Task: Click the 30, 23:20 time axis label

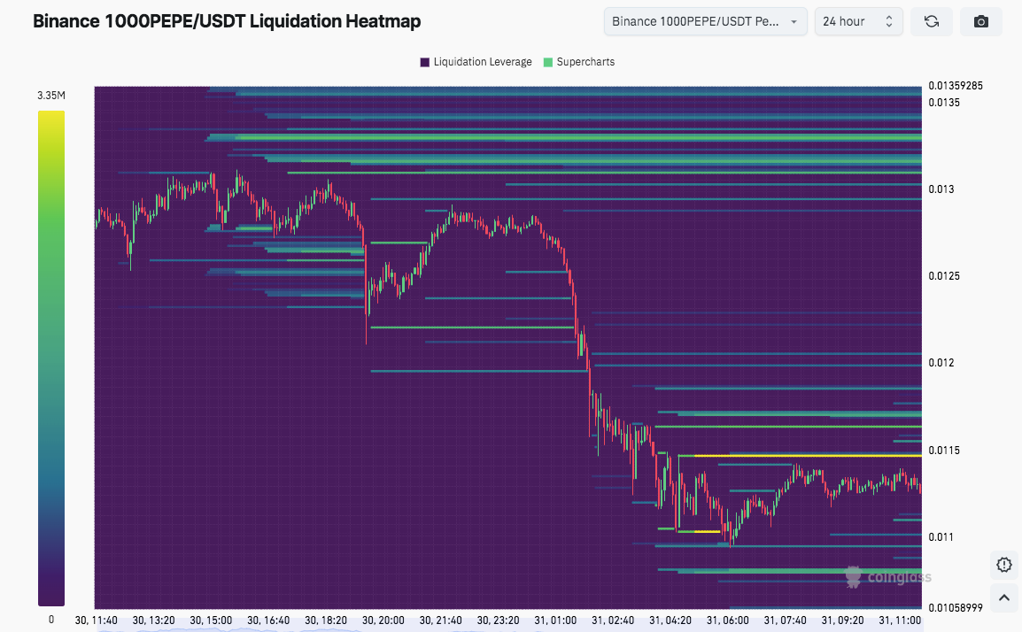Action: click(498, 620)
